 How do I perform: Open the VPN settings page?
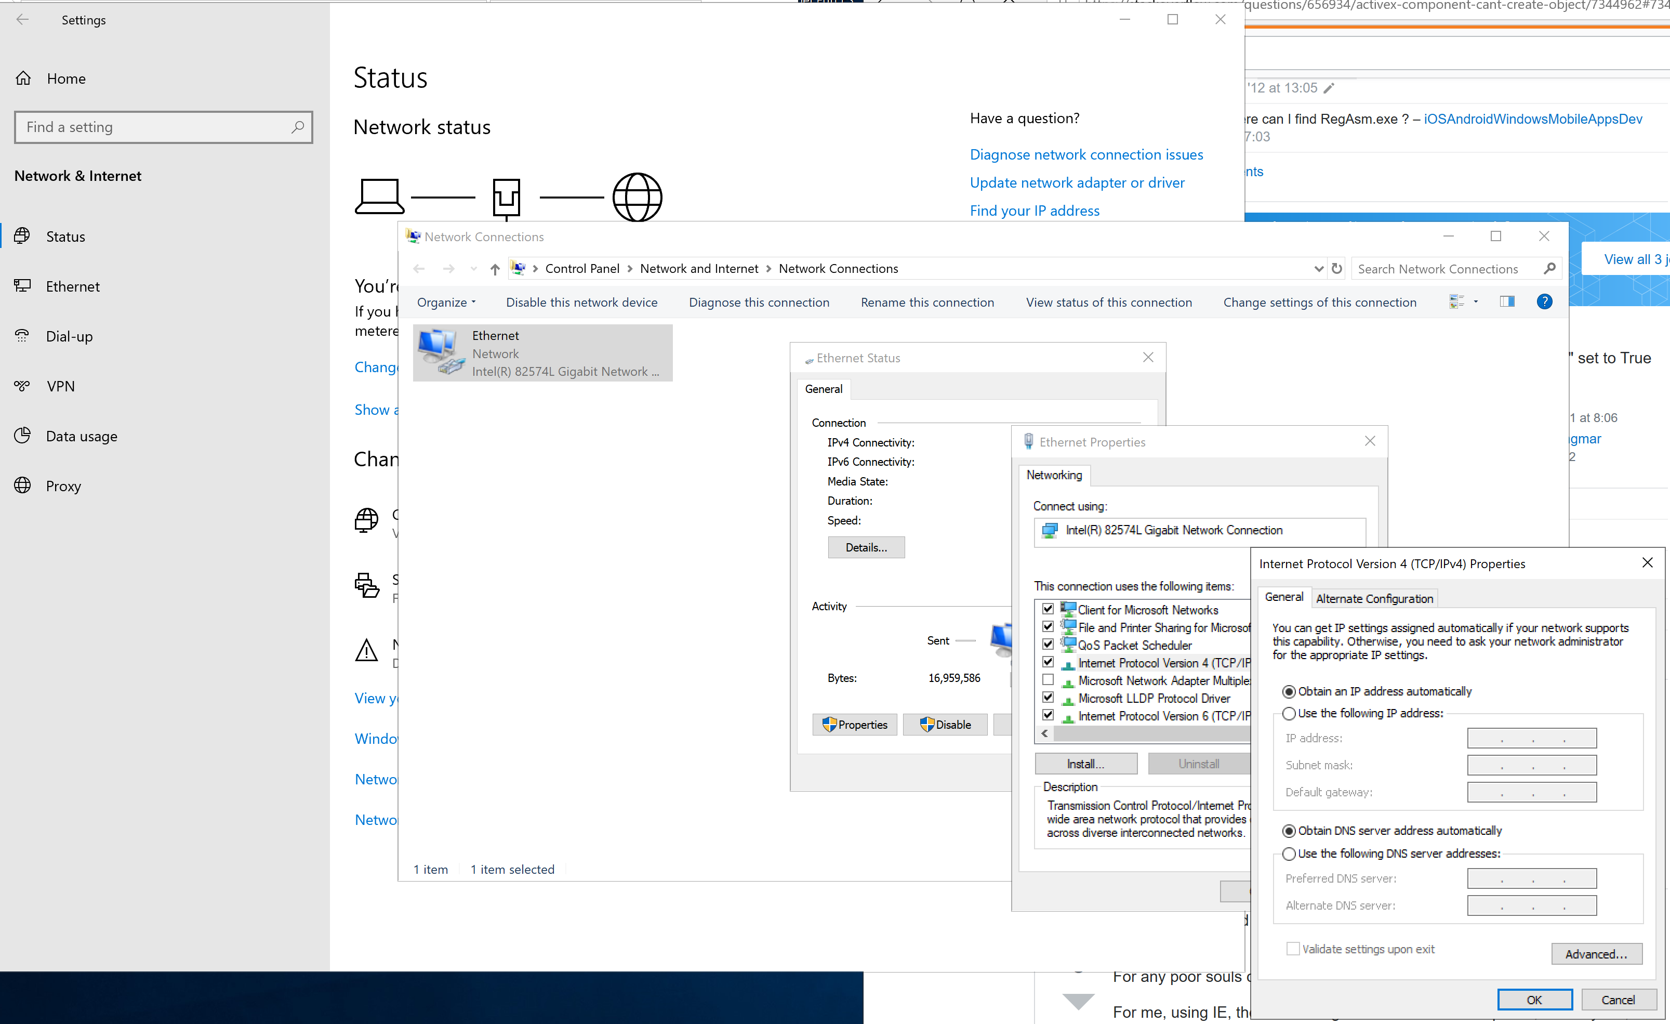(60, 386)
